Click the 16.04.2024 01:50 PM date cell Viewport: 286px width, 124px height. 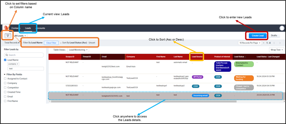265,76
